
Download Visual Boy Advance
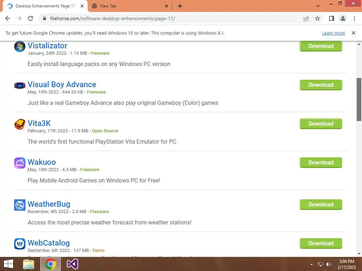click(321, 85)
